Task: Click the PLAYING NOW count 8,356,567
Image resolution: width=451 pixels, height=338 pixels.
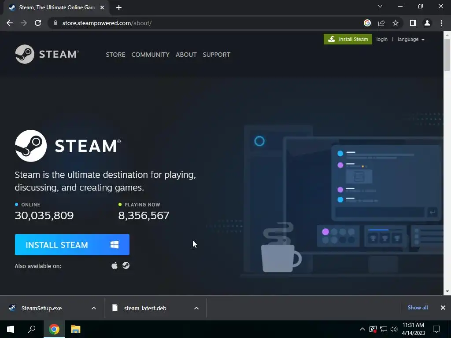Action: 144,216
